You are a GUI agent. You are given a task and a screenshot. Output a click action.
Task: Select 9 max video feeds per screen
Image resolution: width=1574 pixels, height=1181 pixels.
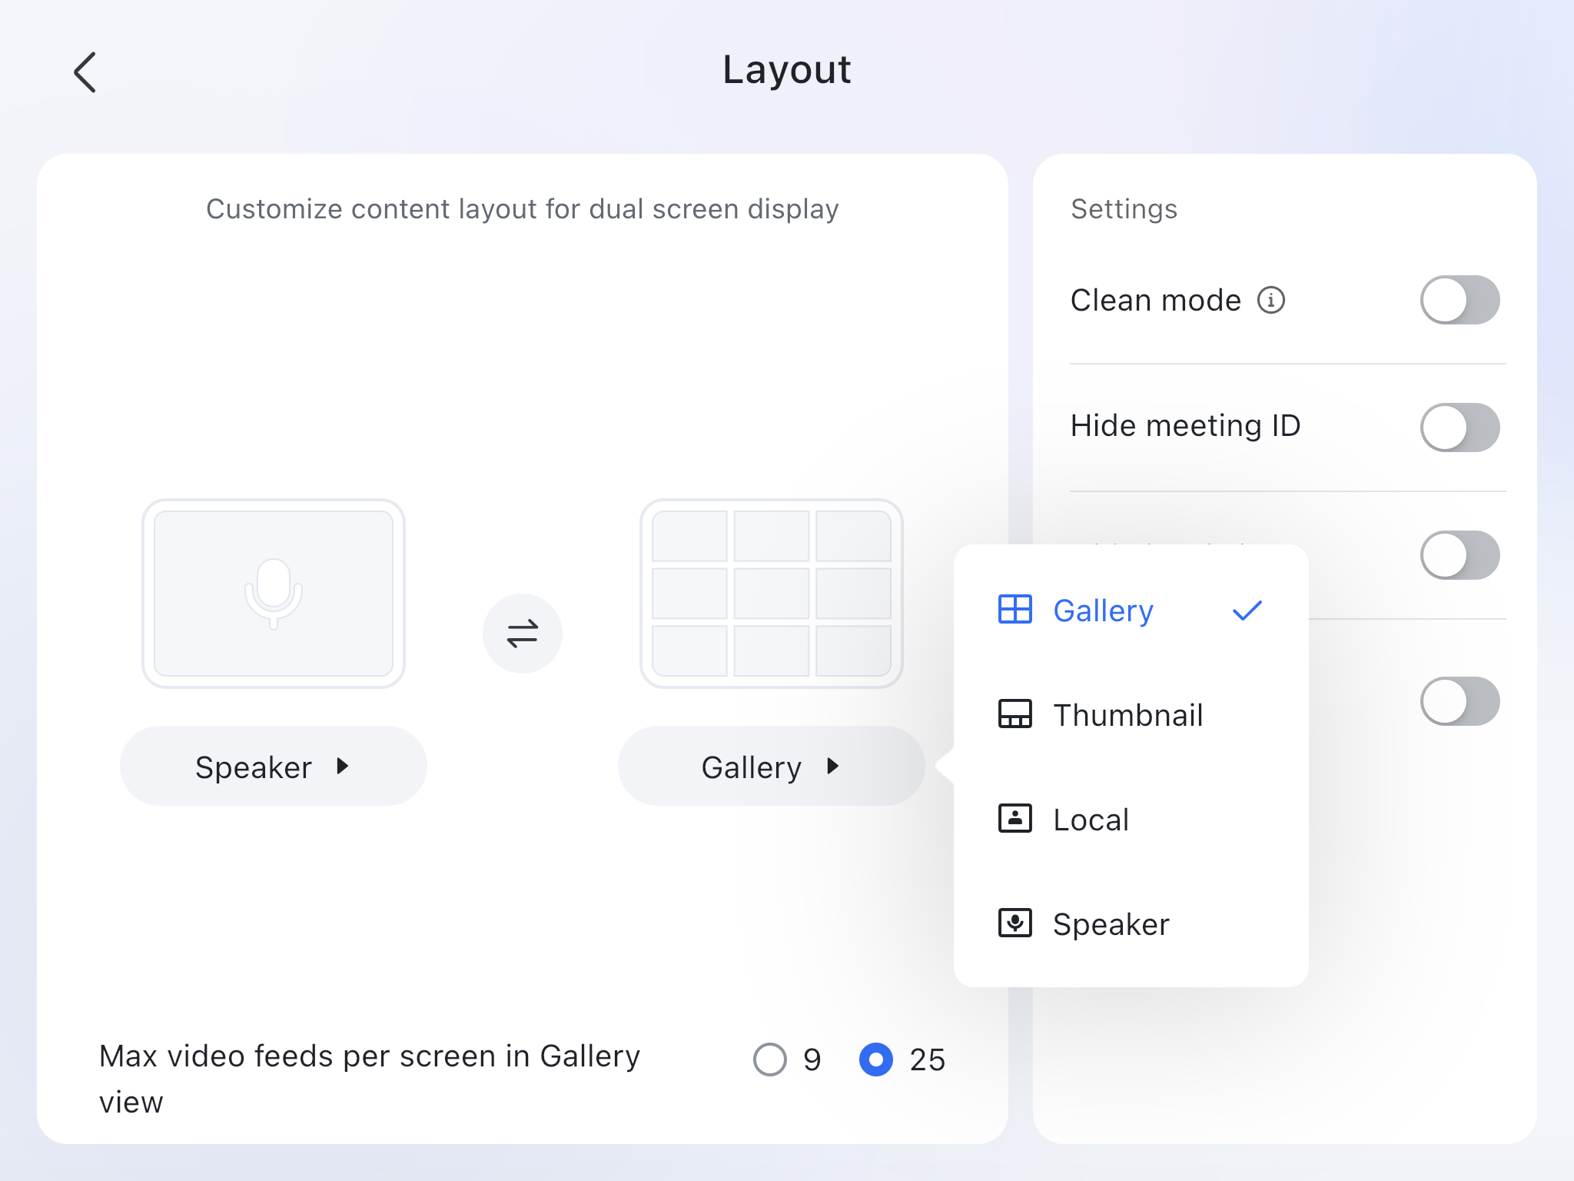point(771,1059)
